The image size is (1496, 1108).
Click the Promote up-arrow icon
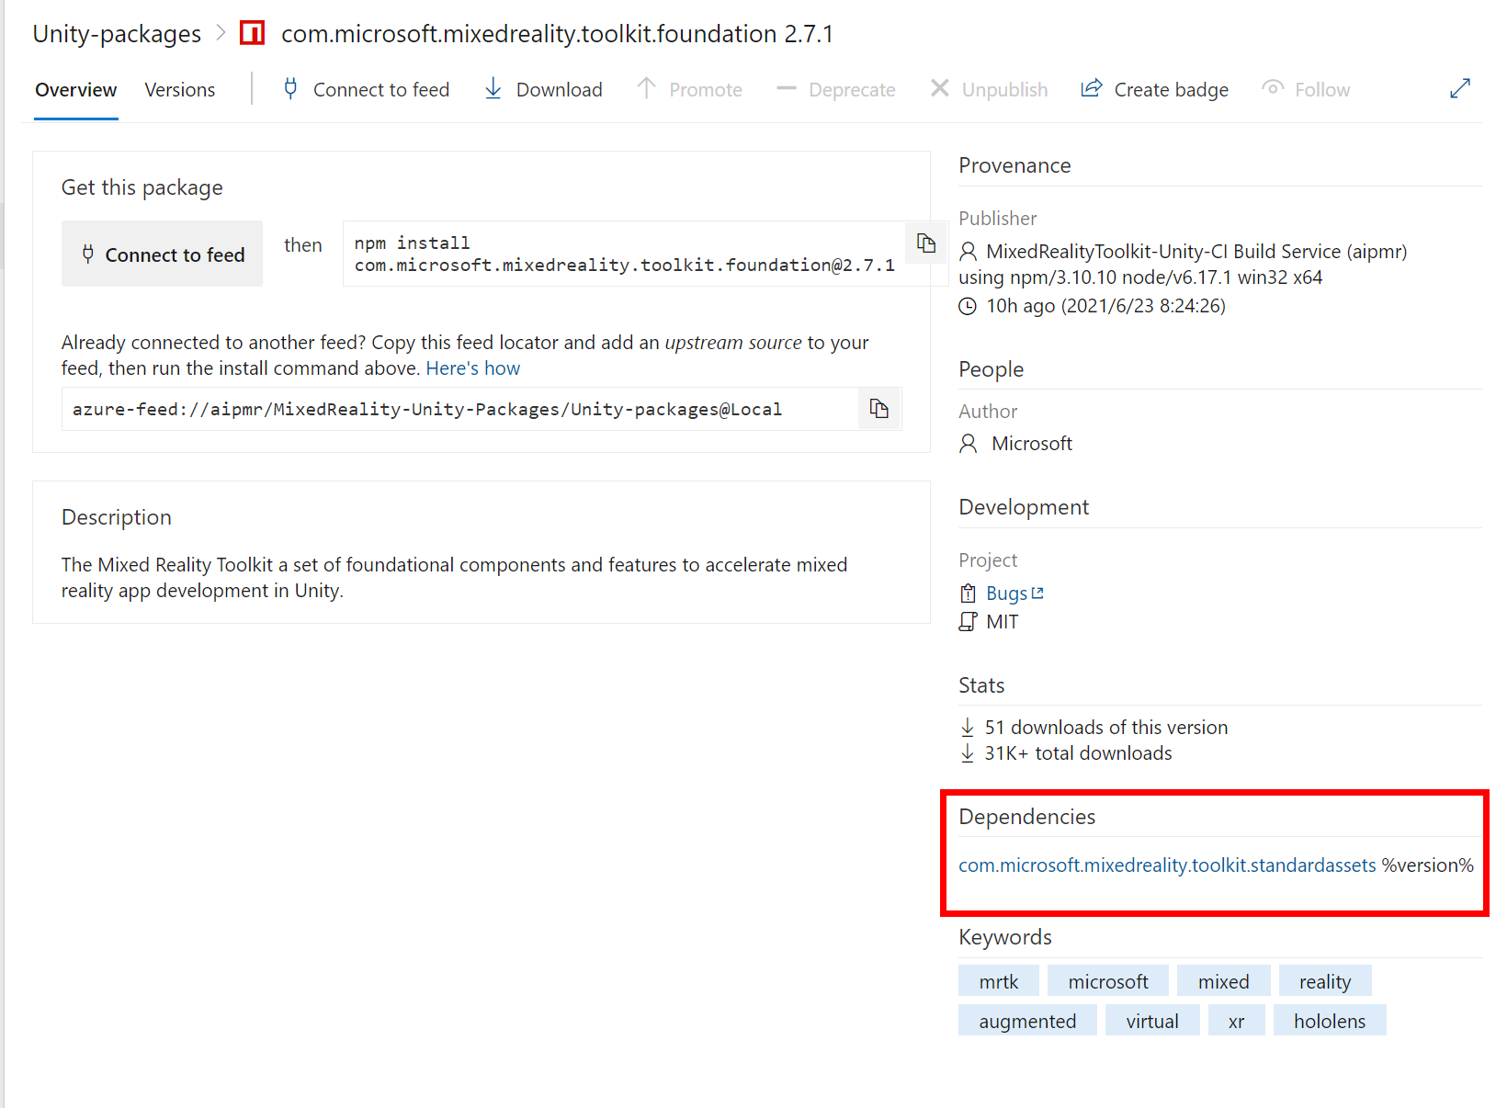pos(647,88)
